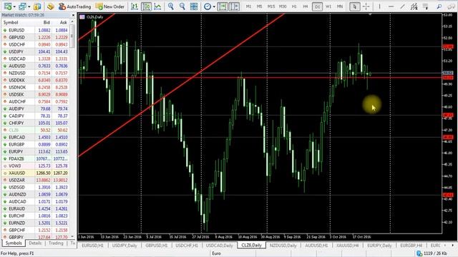
Task: Select the Vertical Line drawing tool
Action: click(x=379, y=6)
